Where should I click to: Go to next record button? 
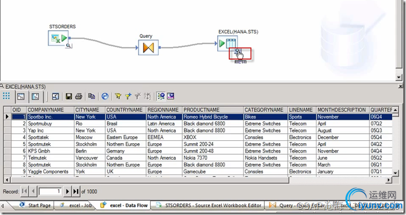pos(67,191)
